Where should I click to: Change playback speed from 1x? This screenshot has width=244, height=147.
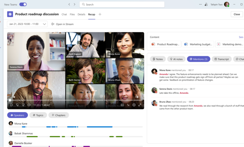pos(128,105)
